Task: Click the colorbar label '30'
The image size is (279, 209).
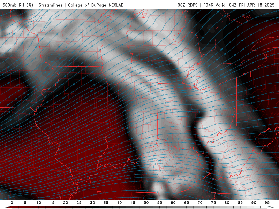Action: [92, 203]
